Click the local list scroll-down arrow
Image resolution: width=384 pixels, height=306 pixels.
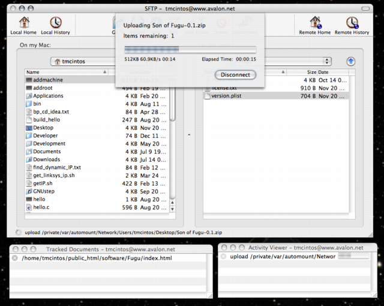(172, 209)
